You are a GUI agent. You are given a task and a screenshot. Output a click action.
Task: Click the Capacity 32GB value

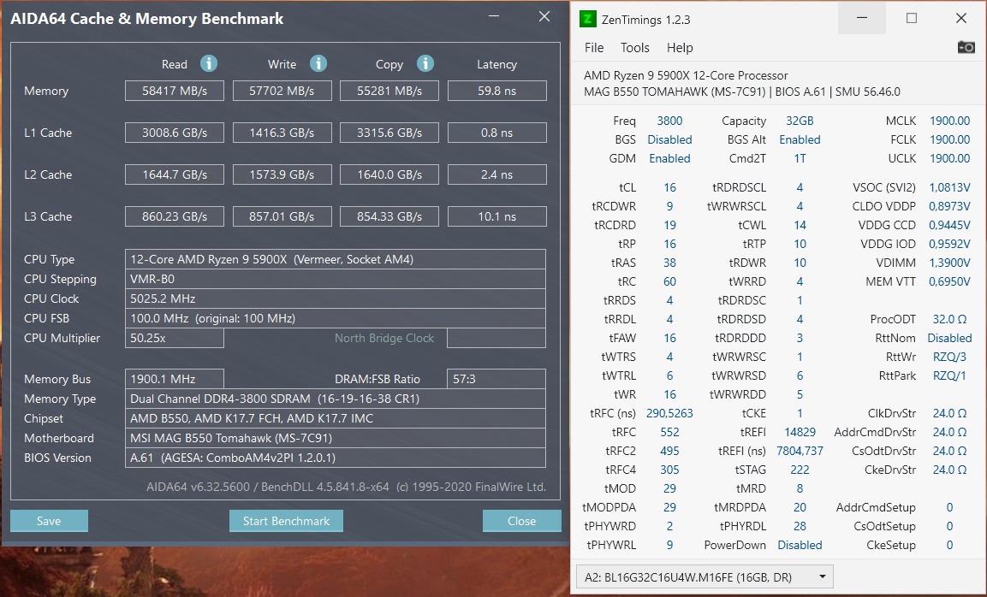(x=800, y=121)
